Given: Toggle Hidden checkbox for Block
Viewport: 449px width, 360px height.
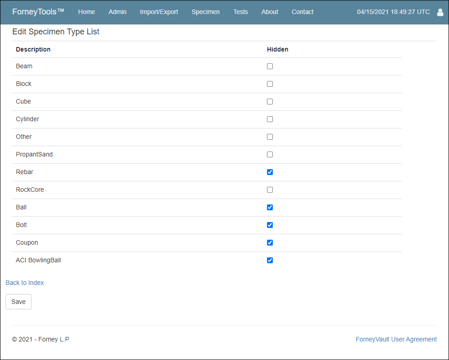Looking at the screenshot, I should [x=270, y=84].
